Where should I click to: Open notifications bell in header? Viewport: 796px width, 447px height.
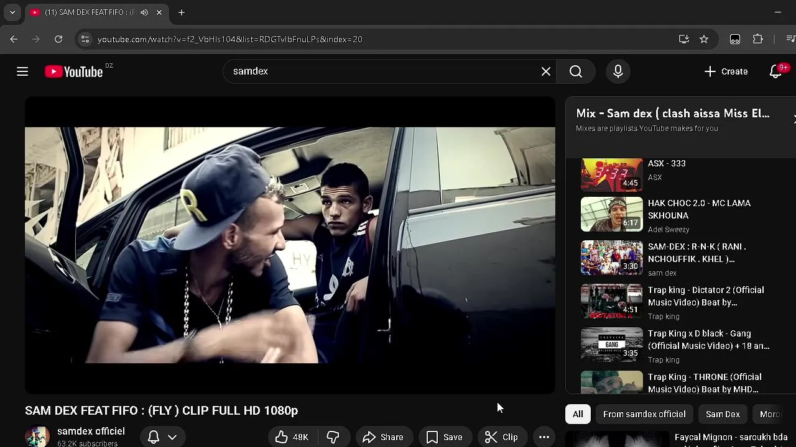(x=775, y=71)
